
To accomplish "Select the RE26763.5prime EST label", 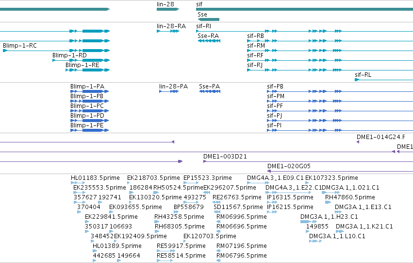I will tap(237, 197).
